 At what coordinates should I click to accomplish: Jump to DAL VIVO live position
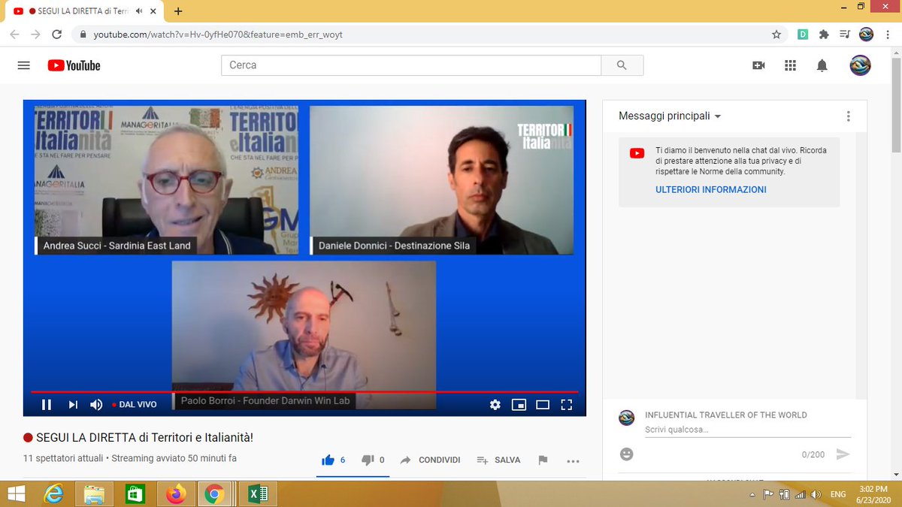tap(135, 404)
